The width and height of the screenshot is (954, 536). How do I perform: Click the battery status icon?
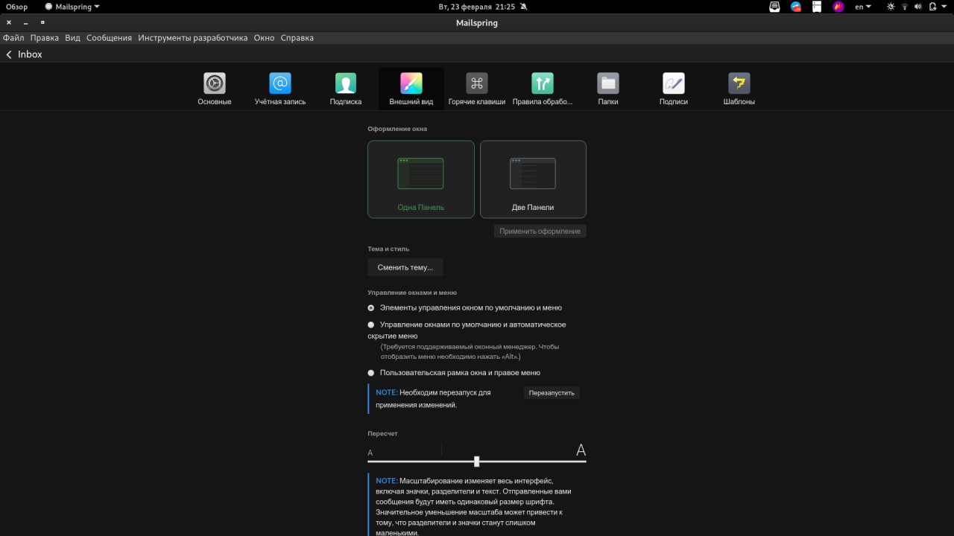(932, 7)
